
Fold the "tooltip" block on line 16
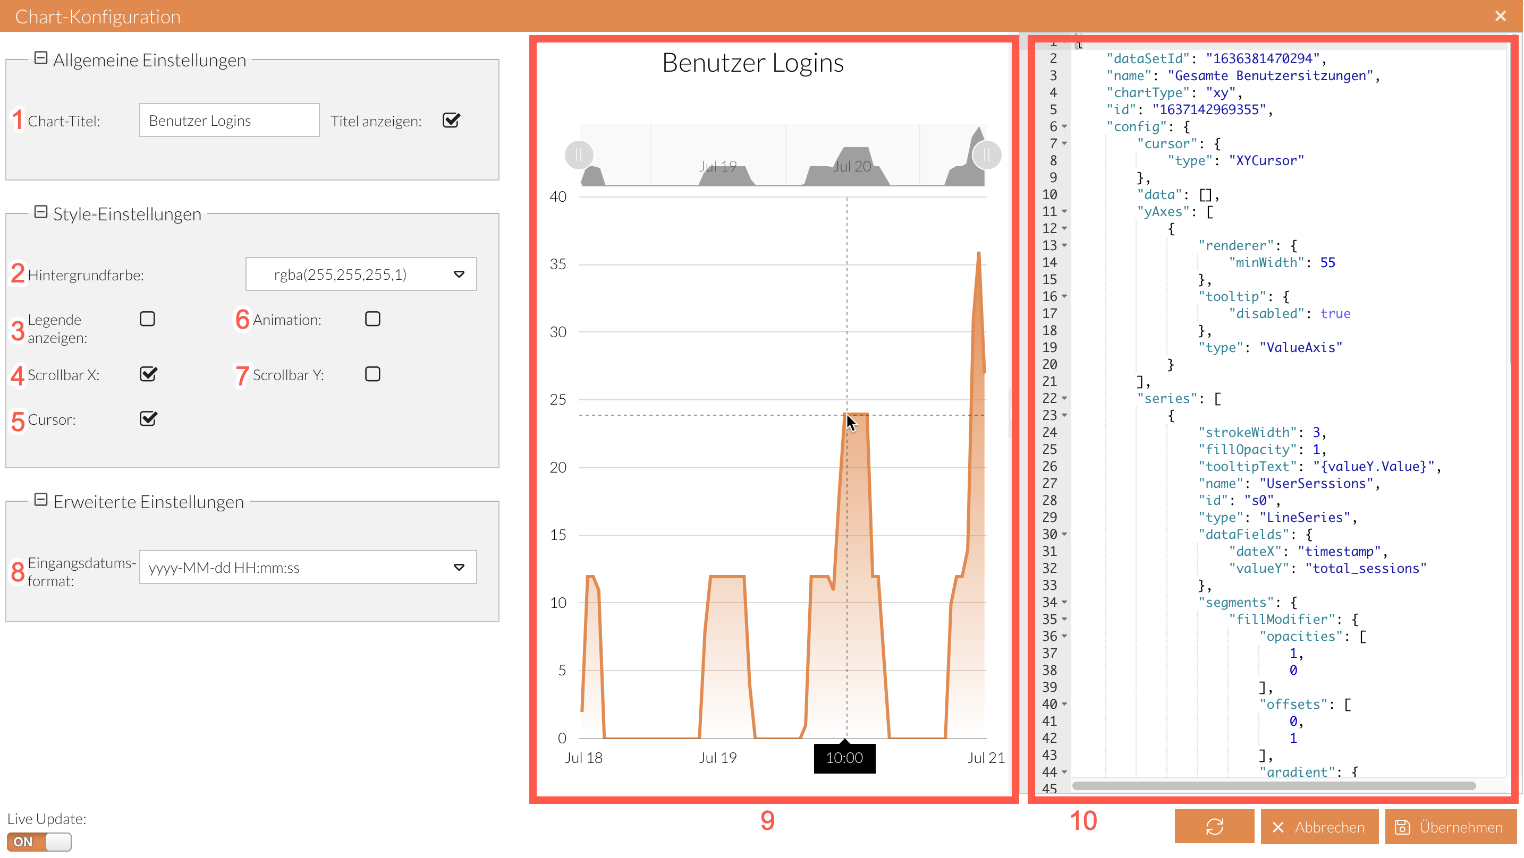coord(1065,296)
